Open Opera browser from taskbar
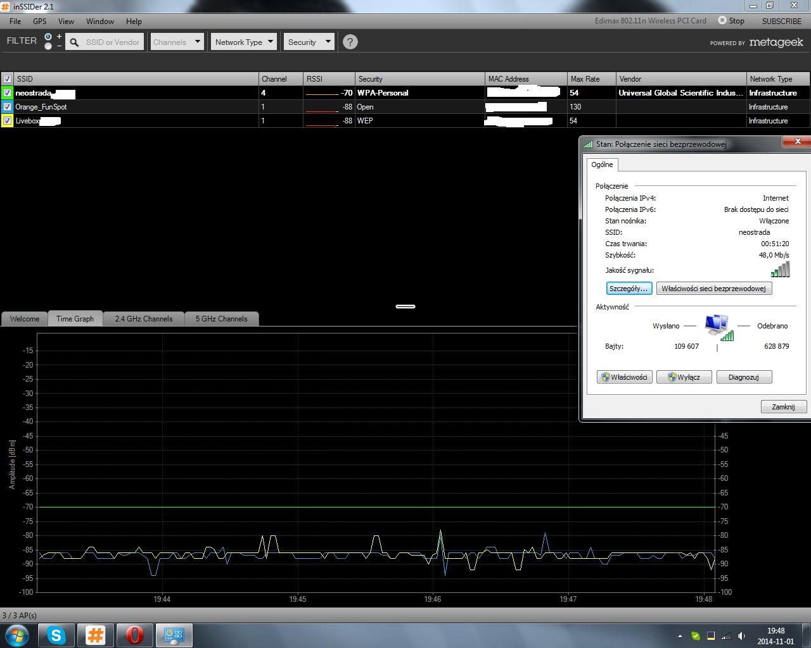This screenshot has height=648, width=811. [134, 635]
